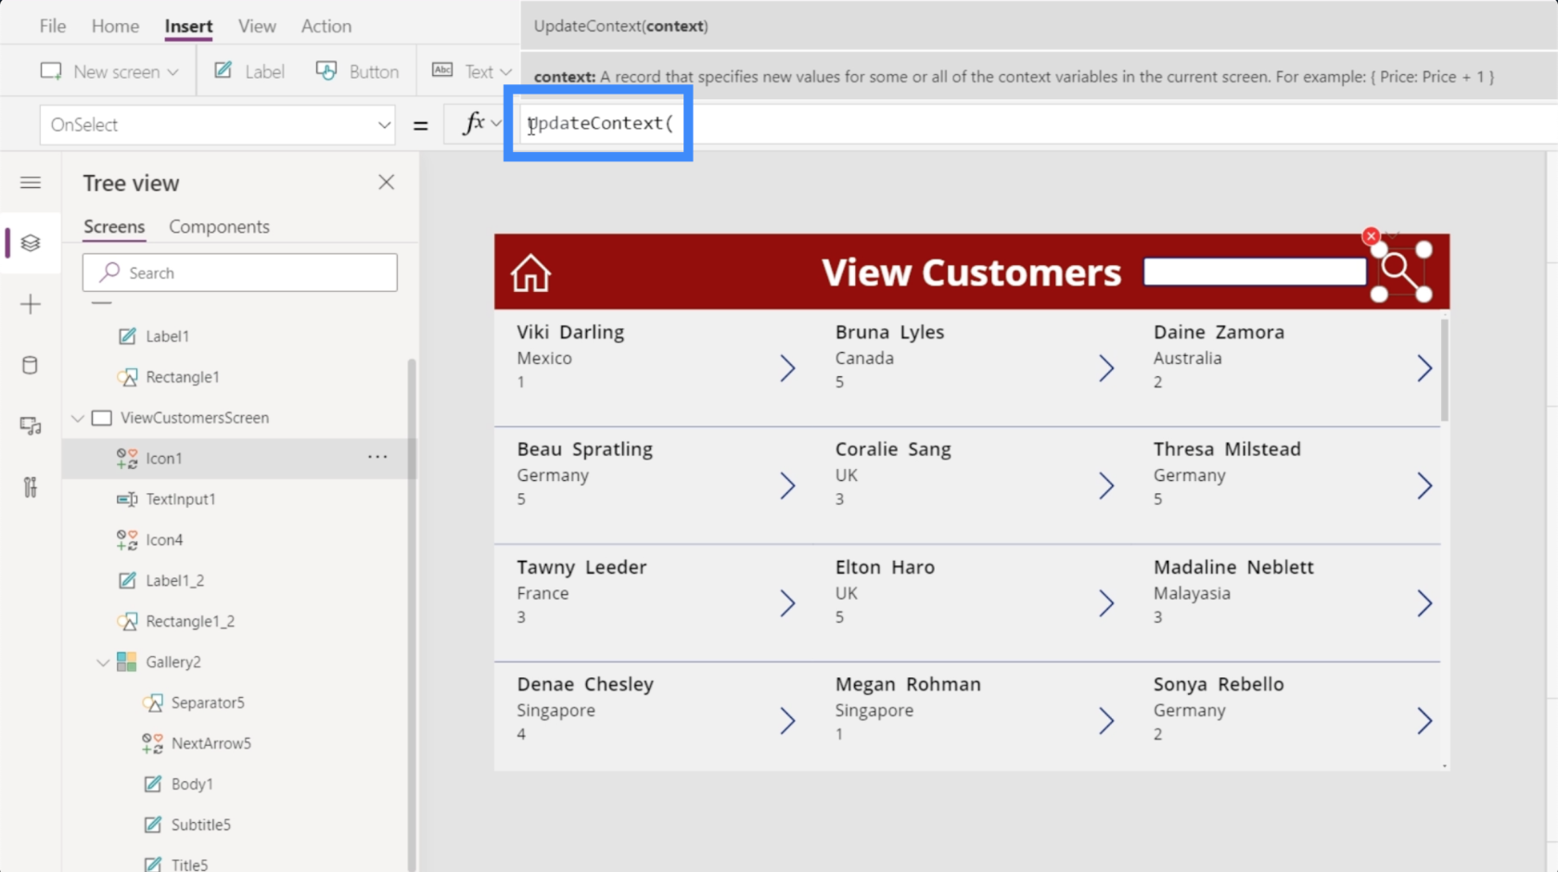Click the fx formula icon

(473, 123)
